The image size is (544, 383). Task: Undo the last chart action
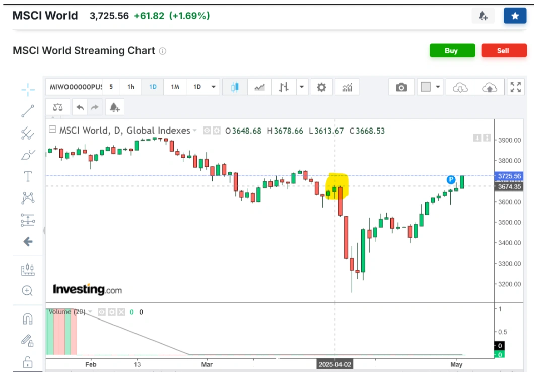pos(80,108)
